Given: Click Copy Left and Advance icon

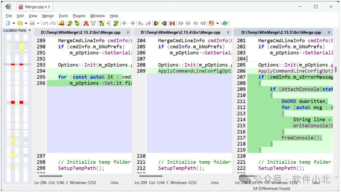Looking at the screenshot, I should [148, 23].
